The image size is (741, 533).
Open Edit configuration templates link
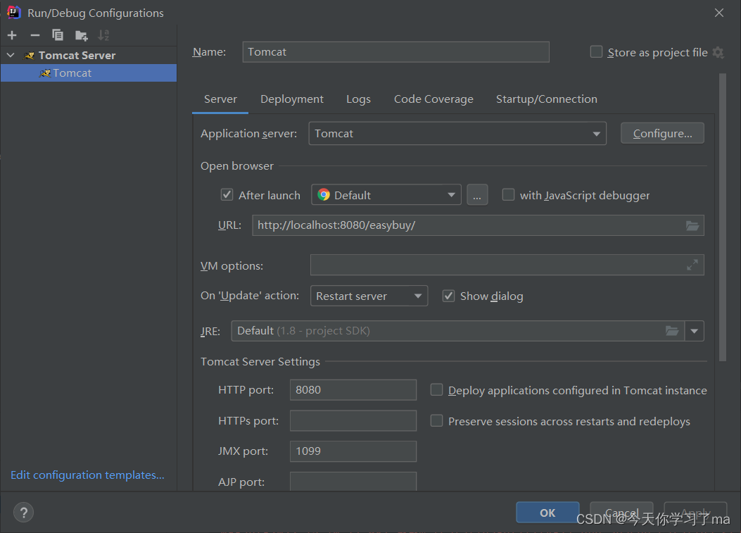[x=87, y=475]
